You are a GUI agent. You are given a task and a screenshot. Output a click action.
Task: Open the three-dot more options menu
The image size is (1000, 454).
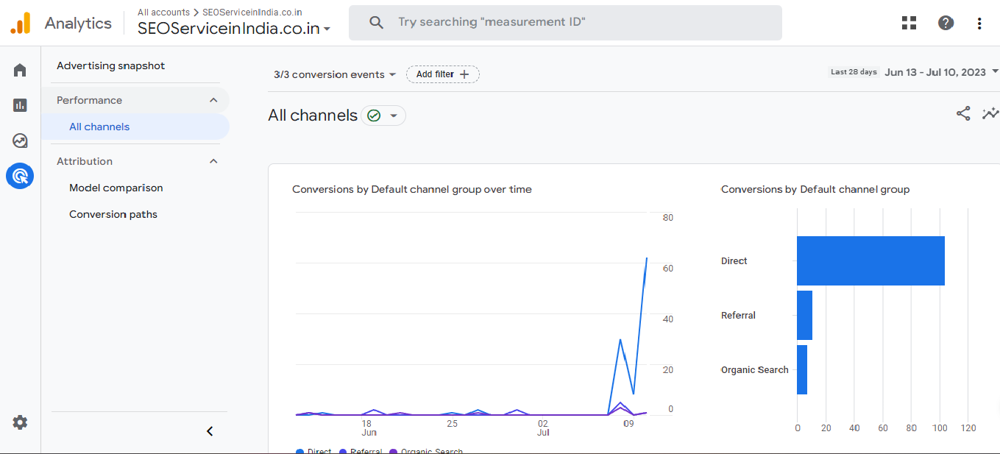point(979,23)
